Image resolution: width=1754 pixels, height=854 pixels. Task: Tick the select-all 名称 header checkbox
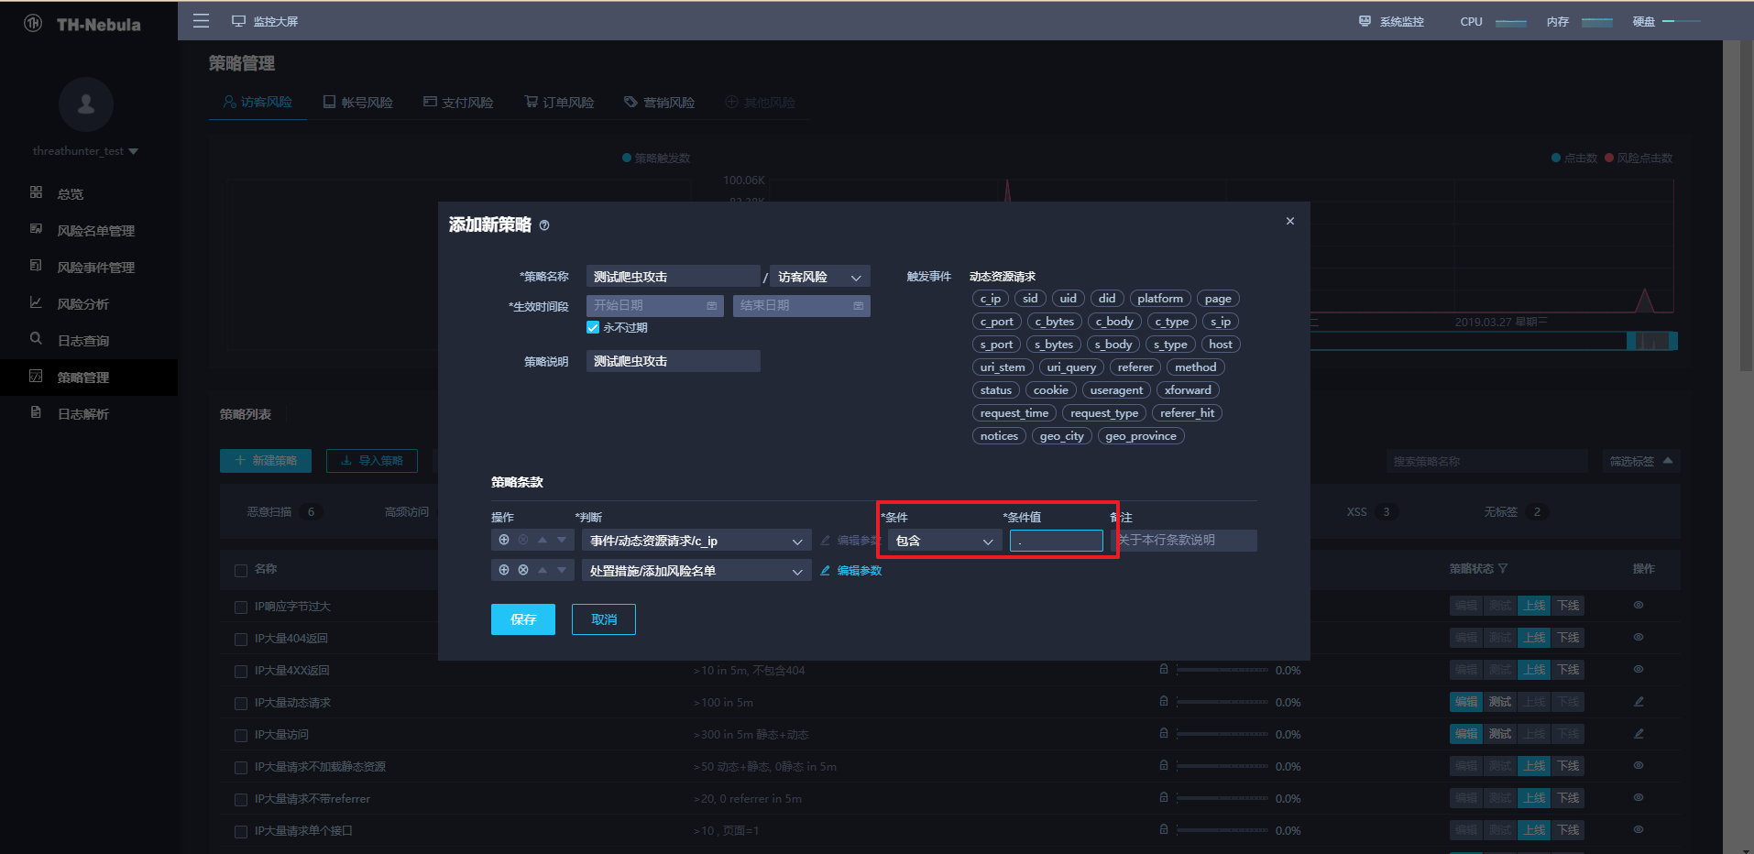[x=241, y=570]
